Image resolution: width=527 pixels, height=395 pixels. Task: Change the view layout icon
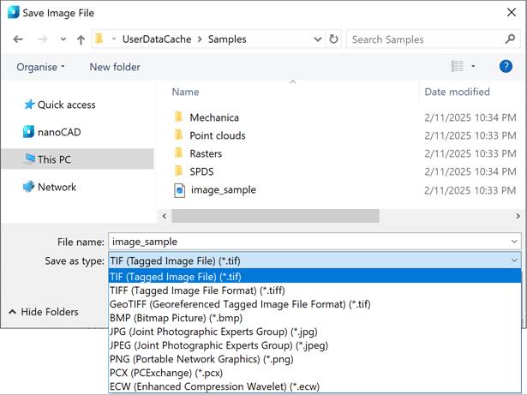pos(457,66)
